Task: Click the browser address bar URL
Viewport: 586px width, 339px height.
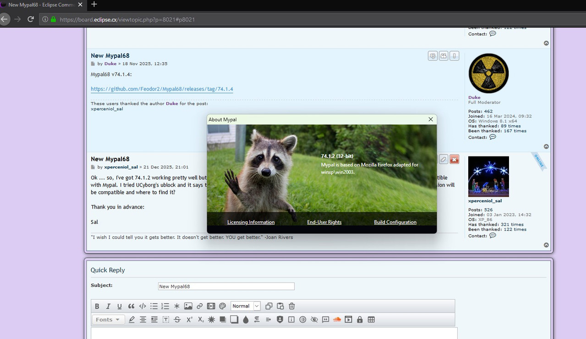Action: click(127, 20)
